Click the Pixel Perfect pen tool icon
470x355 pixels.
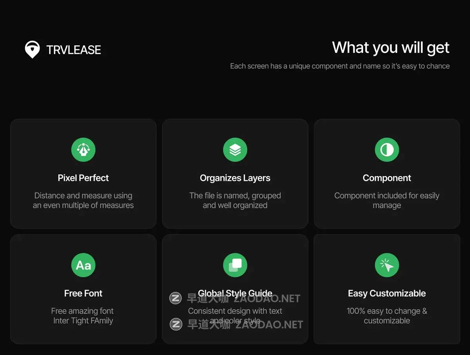[83, 150]
